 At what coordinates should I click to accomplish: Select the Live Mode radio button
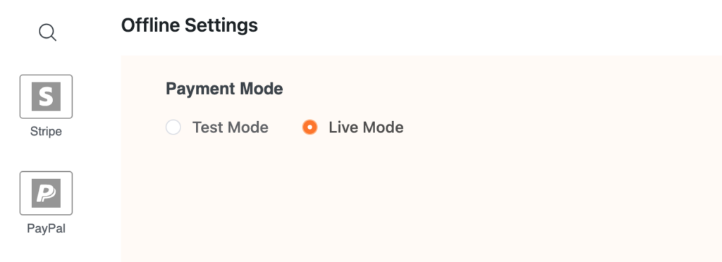[310, 127]
